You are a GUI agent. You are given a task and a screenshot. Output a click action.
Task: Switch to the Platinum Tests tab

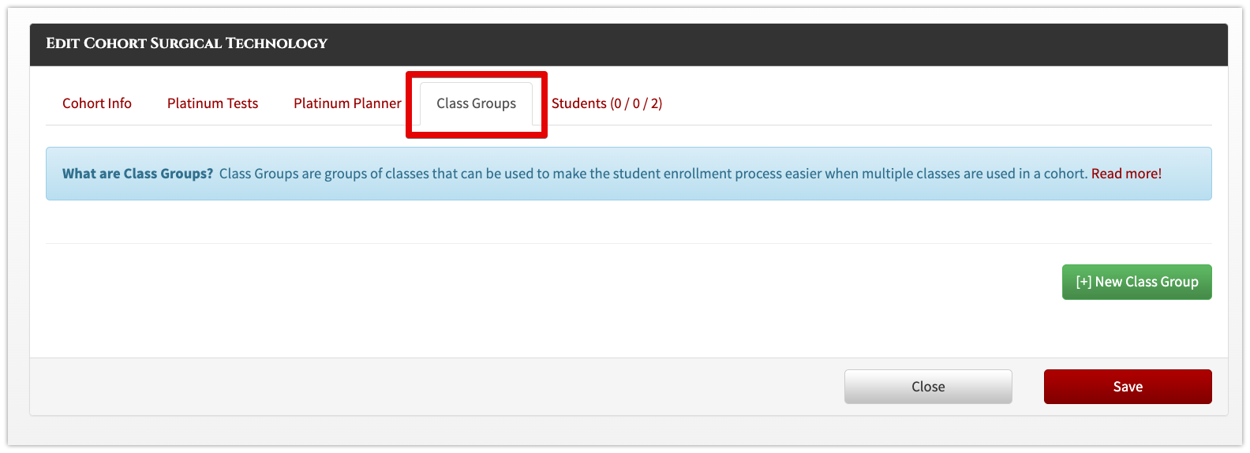212,103
